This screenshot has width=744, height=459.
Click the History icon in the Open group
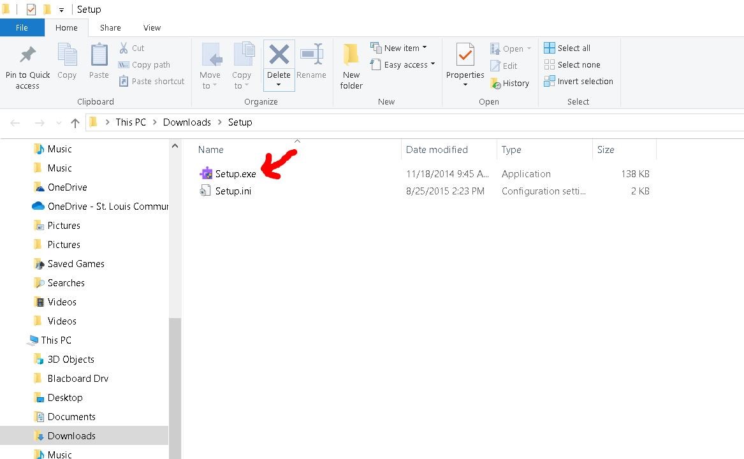click(511, 83)
